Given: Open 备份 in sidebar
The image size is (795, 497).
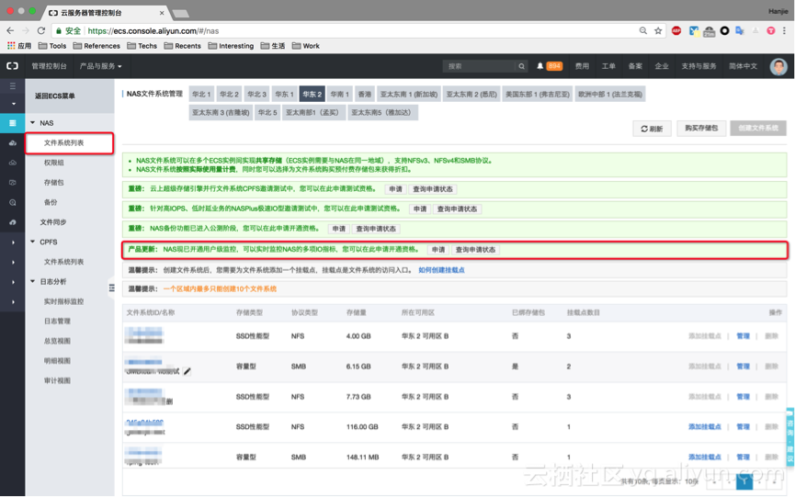Looking at the screenshot, I should pos(51,202).
